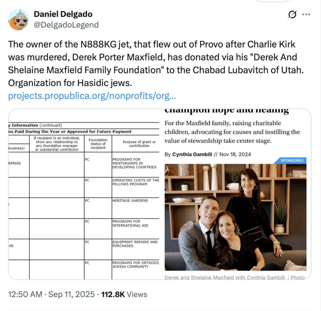Screen dimensions: 321x311
Task: Click the Daniel Delgado display name
Action: [x=63, y=14]
